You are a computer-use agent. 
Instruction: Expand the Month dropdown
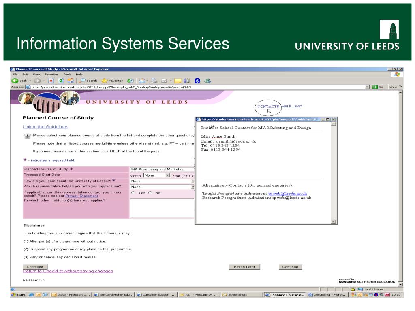click(x=167, y=175)
